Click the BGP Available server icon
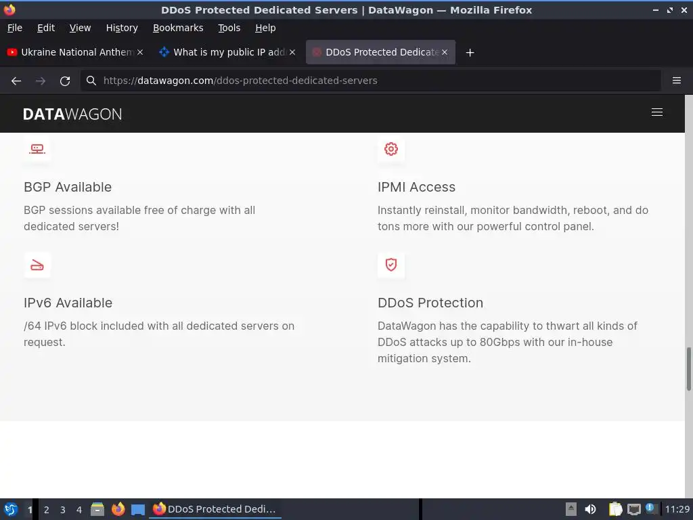The width and height of the screenshot is (693, 520). click(x=37, y=149)
